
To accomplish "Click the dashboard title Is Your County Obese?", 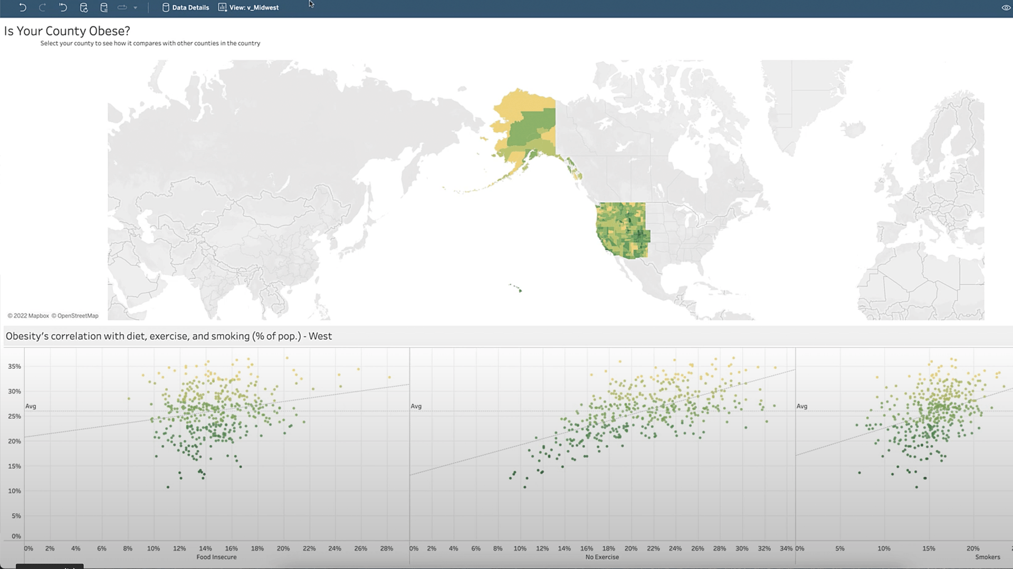I will tap(67, 31).
